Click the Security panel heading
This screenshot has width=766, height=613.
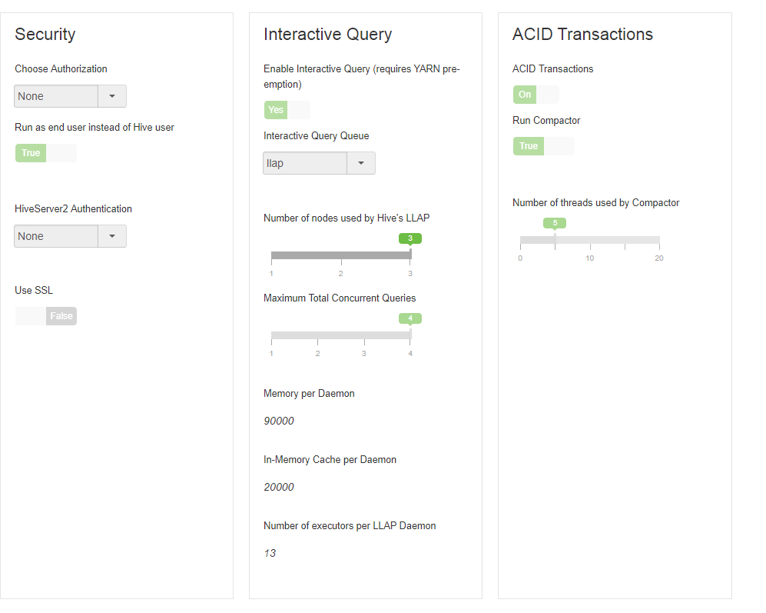(45, 35)
